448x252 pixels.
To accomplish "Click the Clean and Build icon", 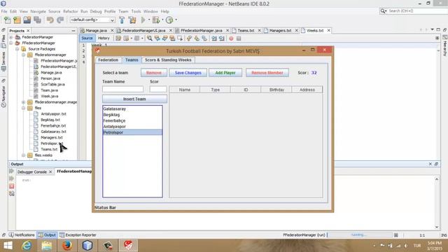I will [132, 20].
